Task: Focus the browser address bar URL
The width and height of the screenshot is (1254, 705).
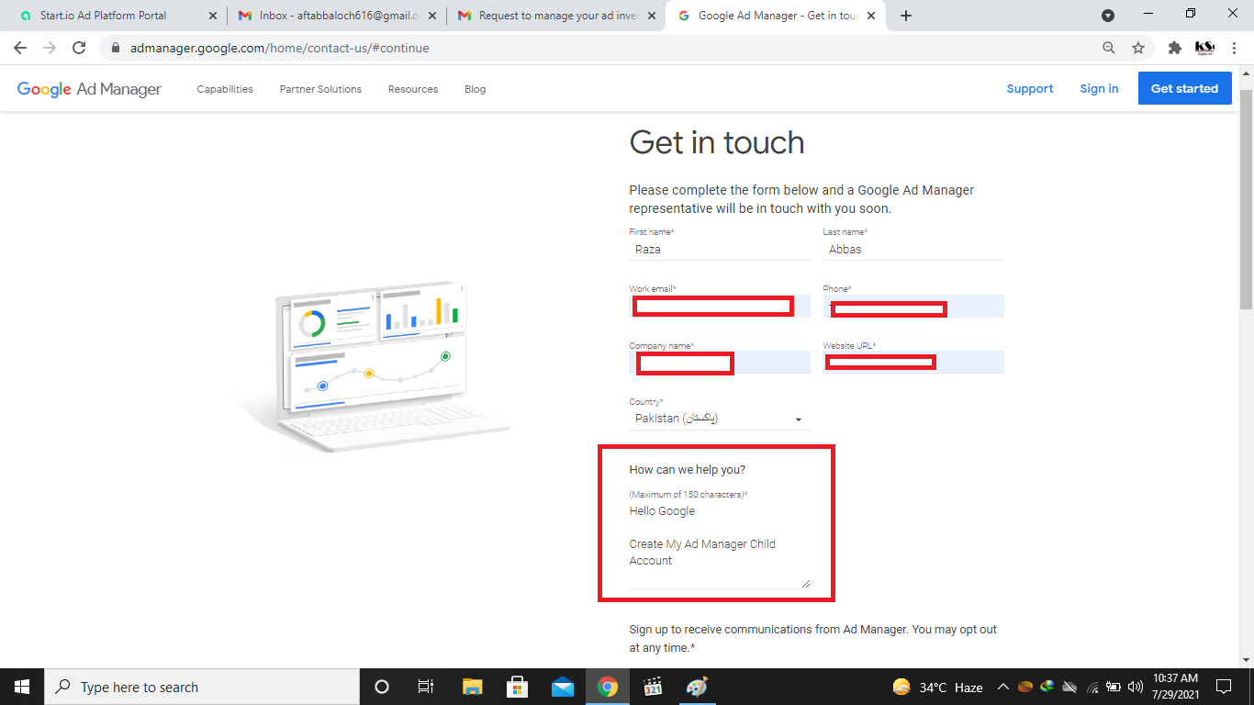Action: 279,48
